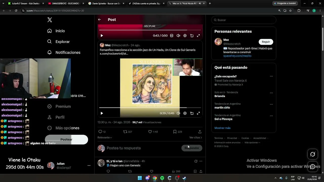Open Inicio in the X sidebar
Viewport: 324px width, 182px height.
56,31
